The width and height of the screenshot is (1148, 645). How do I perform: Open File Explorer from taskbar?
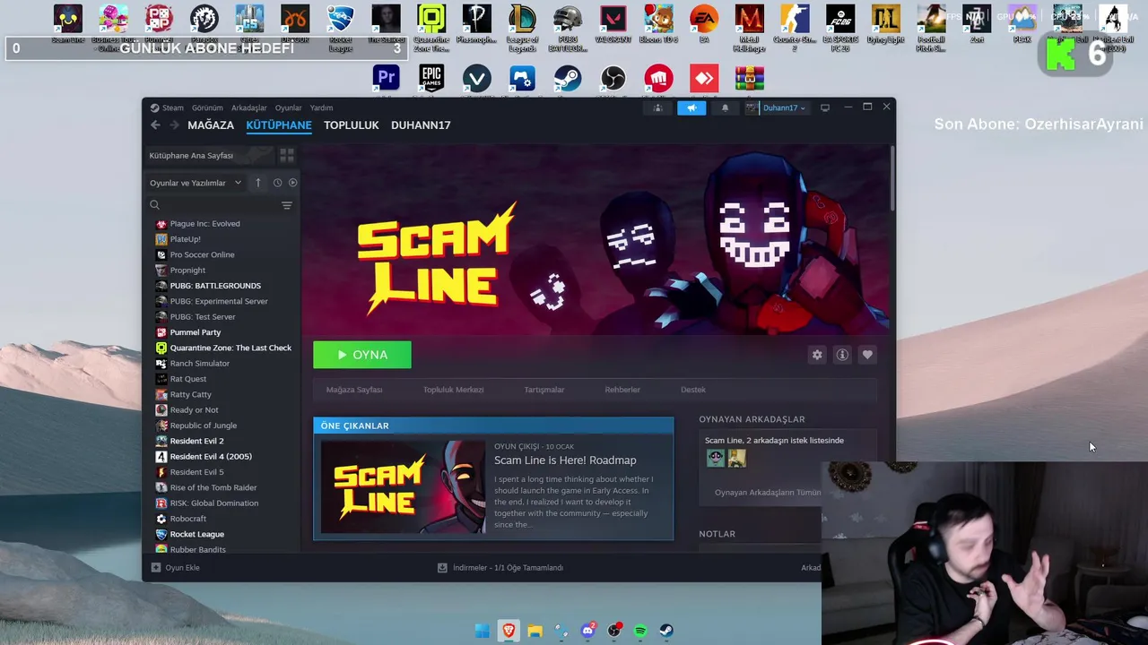pyautogui.click(x=535, y=631)
